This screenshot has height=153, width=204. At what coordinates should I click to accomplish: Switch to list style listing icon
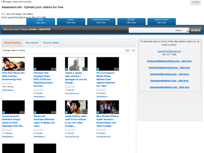(x=127, y=51)
